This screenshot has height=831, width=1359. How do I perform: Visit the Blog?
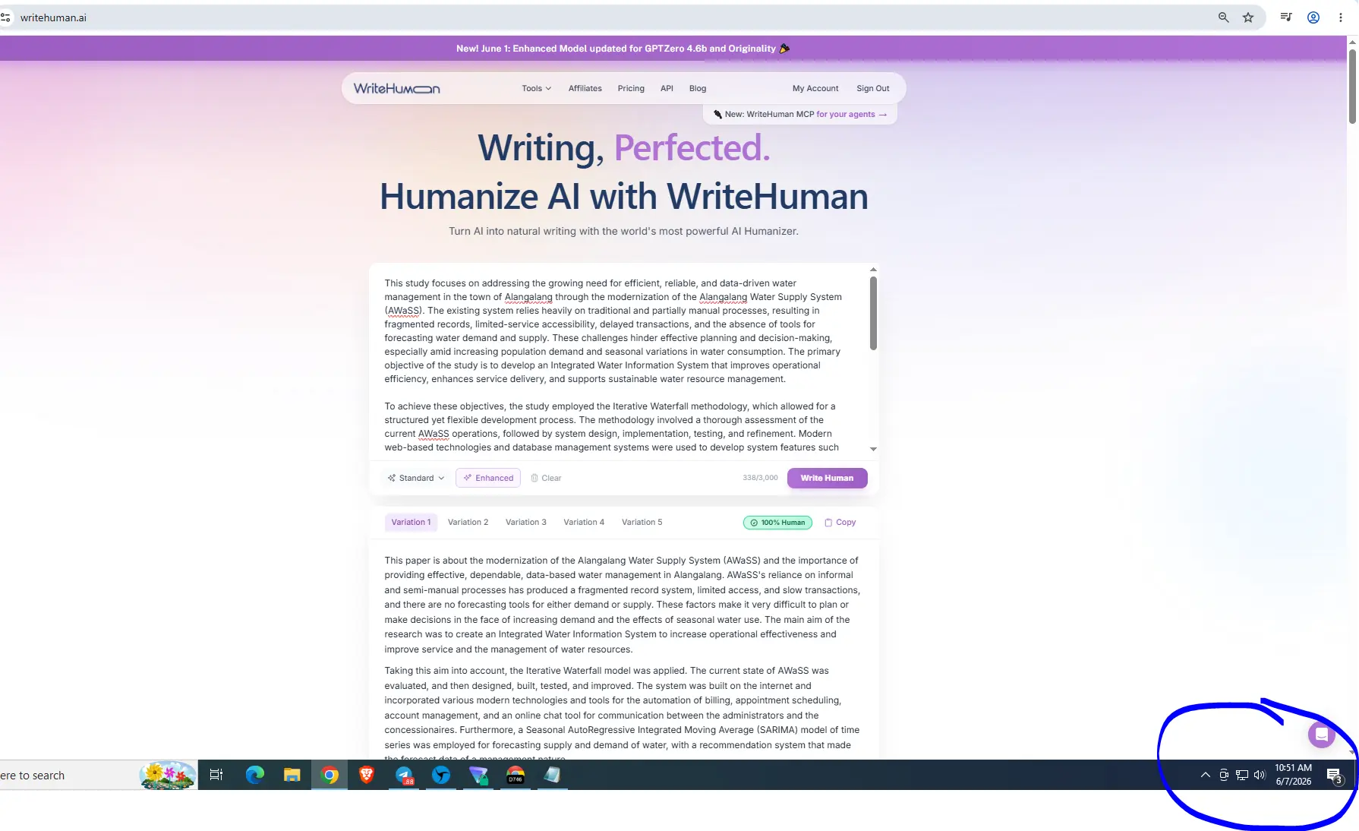(698, 89)
